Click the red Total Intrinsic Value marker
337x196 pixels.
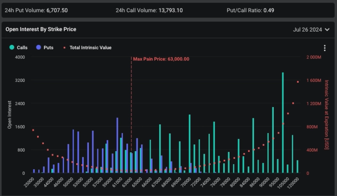pos(64,47)
